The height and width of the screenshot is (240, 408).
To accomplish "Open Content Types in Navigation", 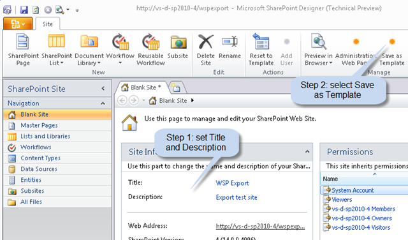I will click(x=57, y=158).
